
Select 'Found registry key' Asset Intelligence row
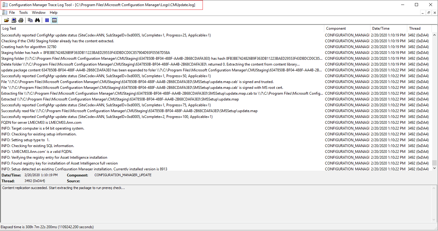coord(216,163)
